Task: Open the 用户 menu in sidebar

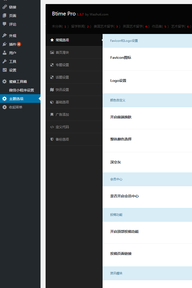Action: click(x=13, y=53)
